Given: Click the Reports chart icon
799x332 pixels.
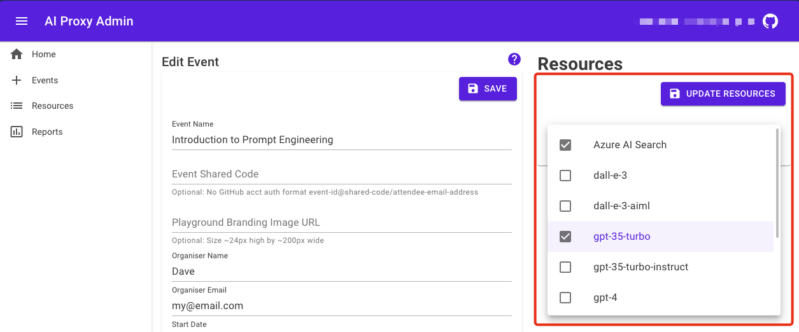Looking at the screenshot, I should pyautogui.click(x=17, y=132).
